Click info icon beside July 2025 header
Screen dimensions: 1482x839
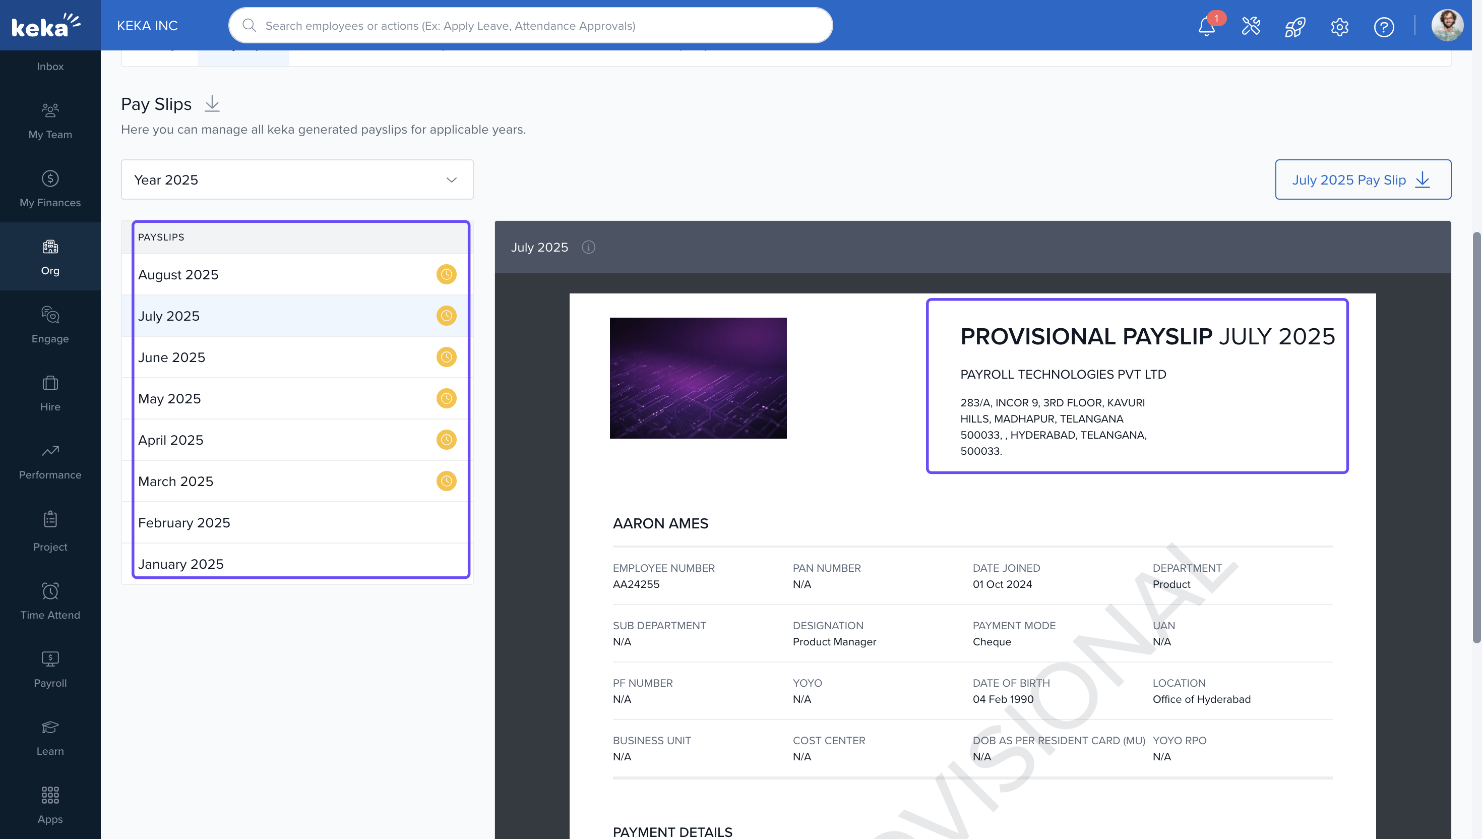click(x=588, y=247)
